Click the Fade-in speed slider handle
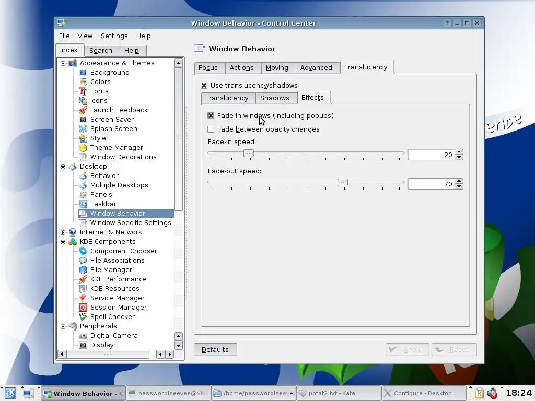The height and width of the screenshot is (401, 535). [248, 154]
